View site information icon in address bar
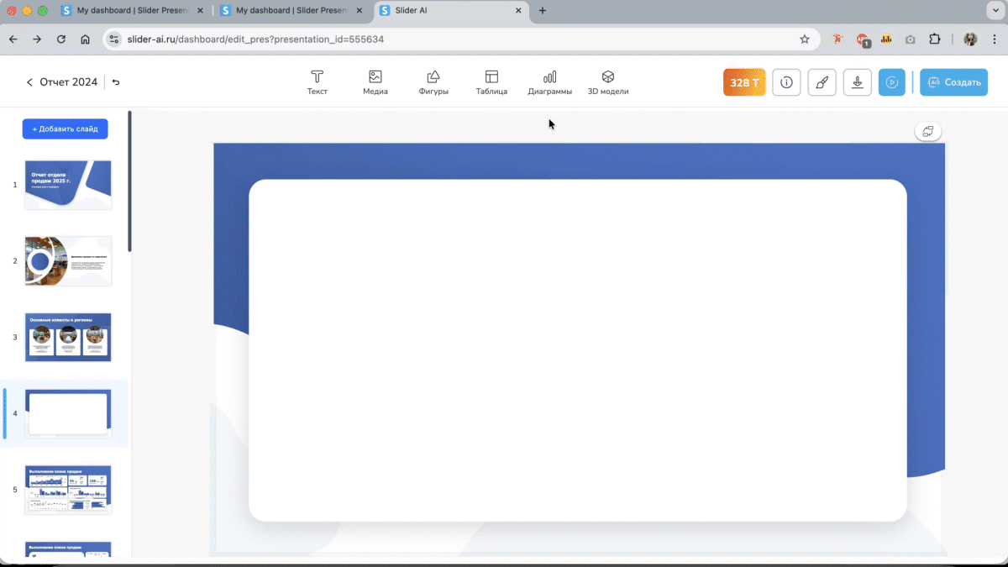Image resolution: width=1008 pixels, height=567 pixels. pyautogui.click(x=115, y=39)
